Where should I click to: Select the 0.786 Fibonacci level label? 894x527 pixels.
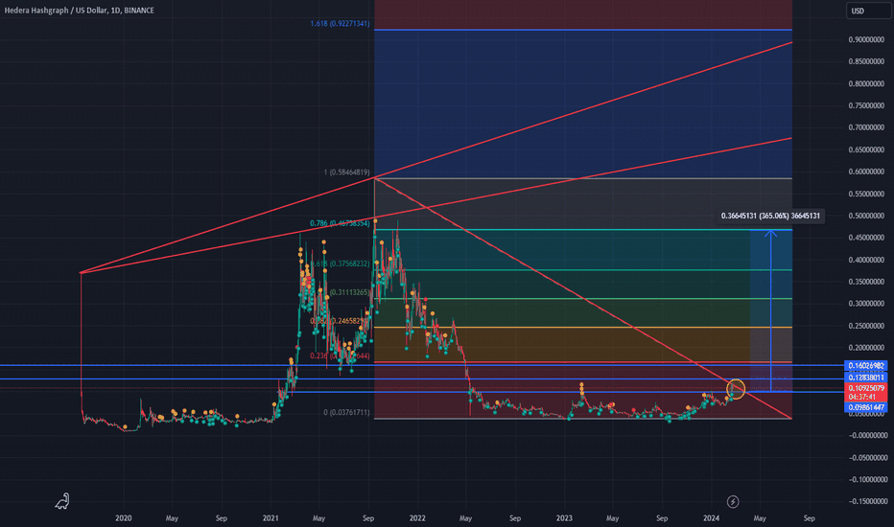click(x=340, y=223)
